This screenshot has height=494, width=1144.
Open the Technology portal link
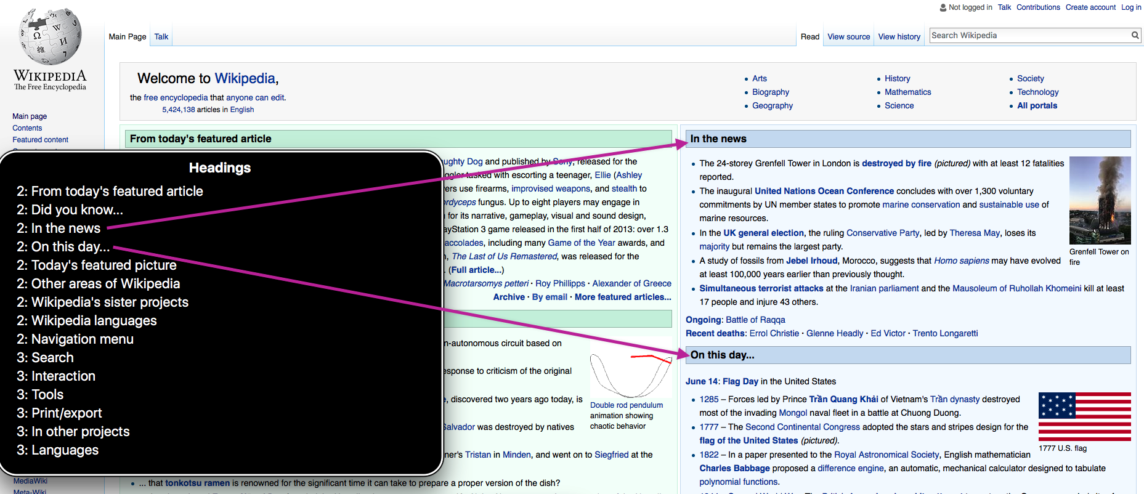(x=1037, y=92)
